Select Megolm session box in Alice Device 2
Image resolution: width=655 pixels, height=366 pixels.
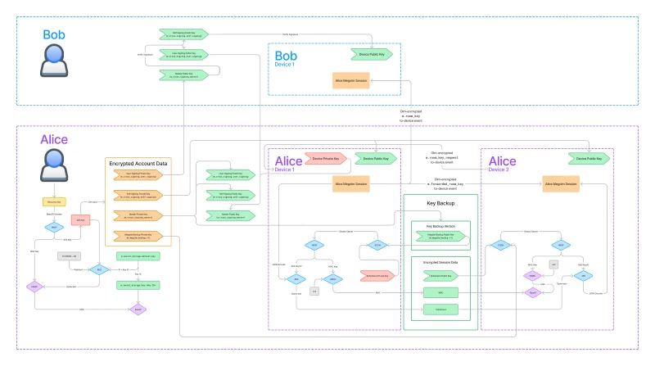[562, 185]
